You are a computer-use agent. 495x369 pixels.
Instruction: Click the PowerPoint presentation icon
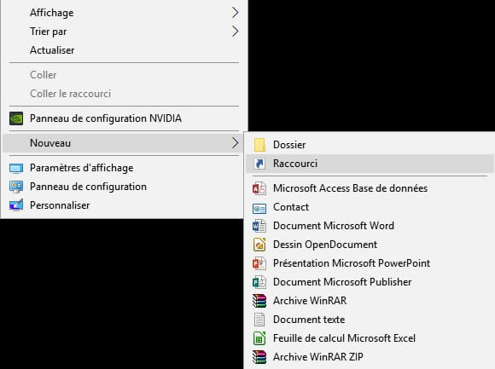[x=259, y=263]
